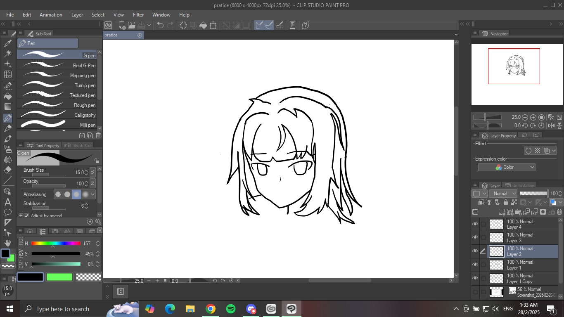The image size is (564, 317).
Task: Click the Fill icon in command bar
Action: (x=203, y=25)
